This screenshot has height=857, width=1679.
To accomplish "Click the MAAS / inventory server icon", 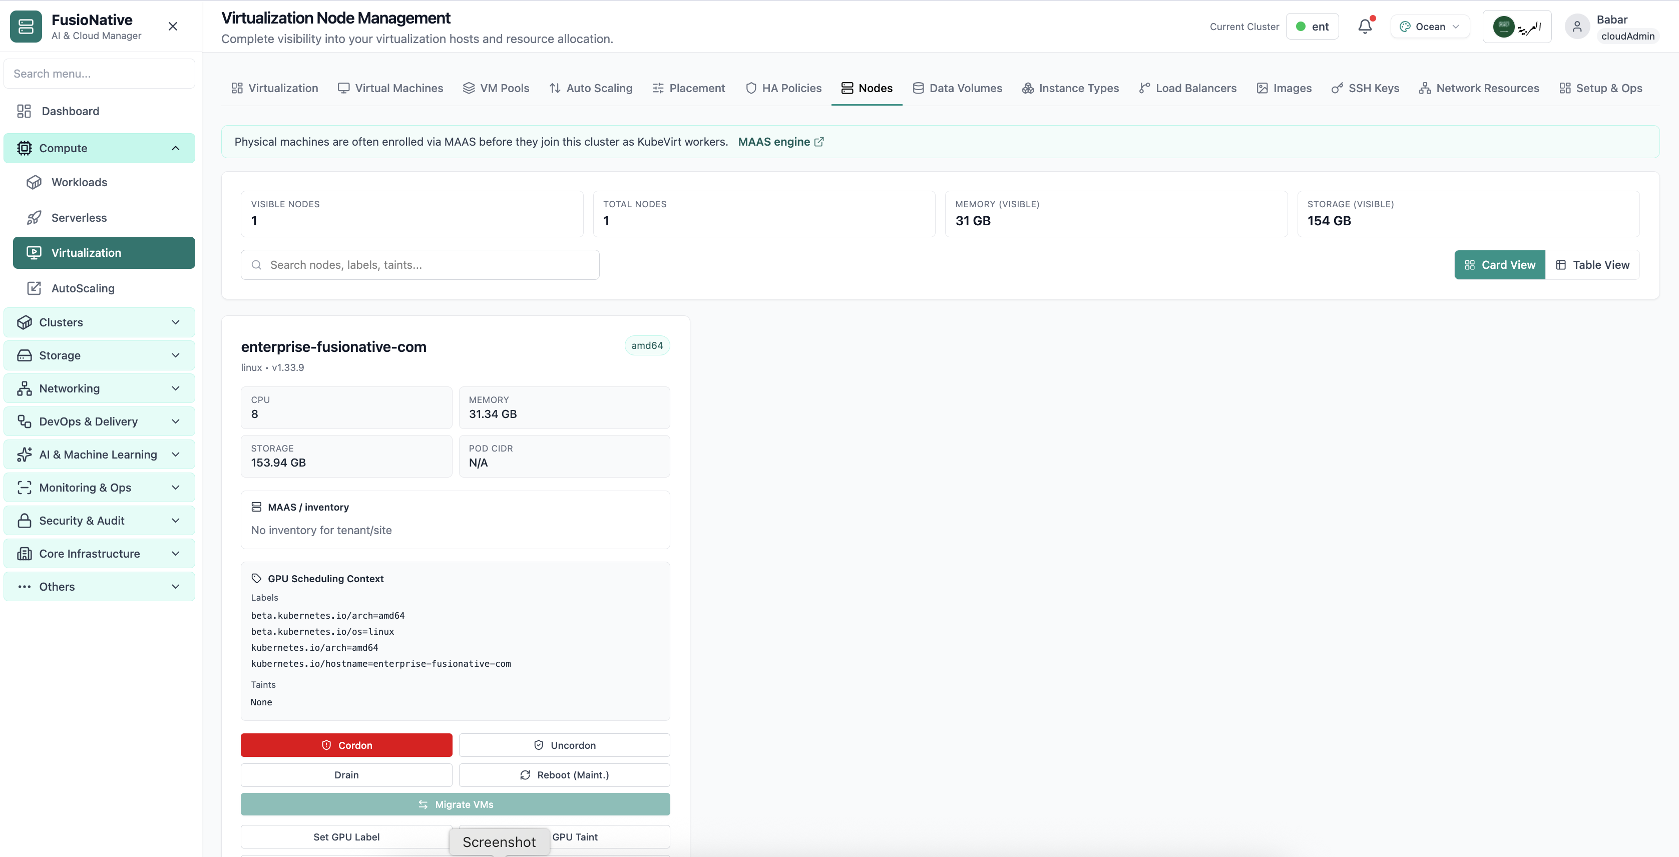I will (256, 507).
